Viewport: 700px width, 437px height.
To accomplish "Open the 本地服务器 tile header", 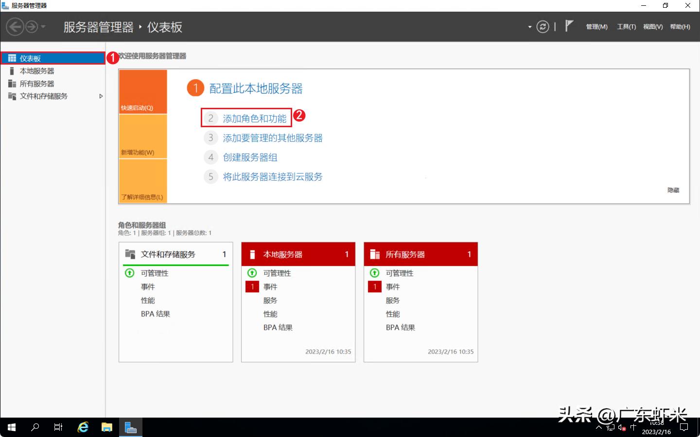I will point(298,254).
